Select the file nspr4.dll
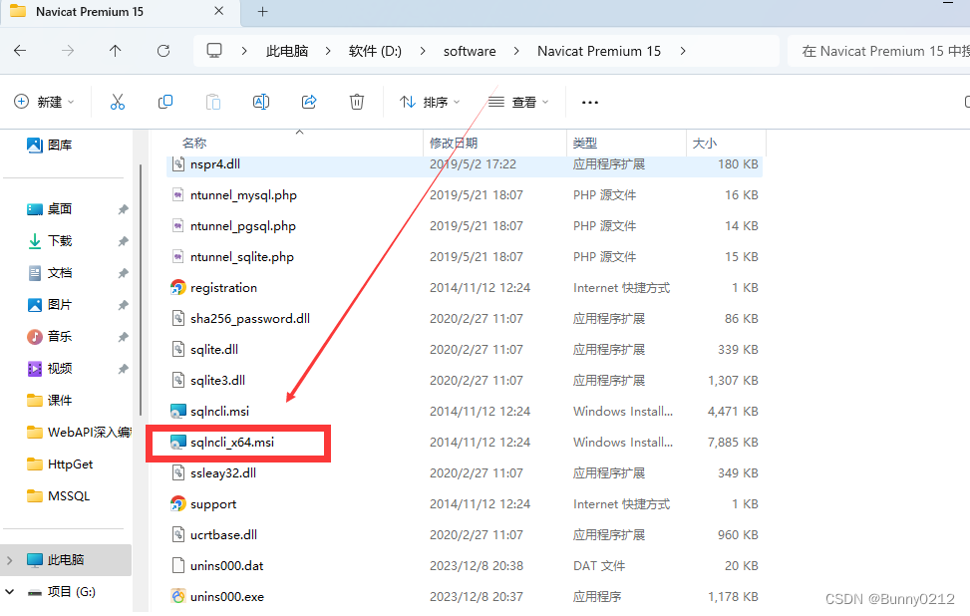970x616 pixels. point(464,164)
